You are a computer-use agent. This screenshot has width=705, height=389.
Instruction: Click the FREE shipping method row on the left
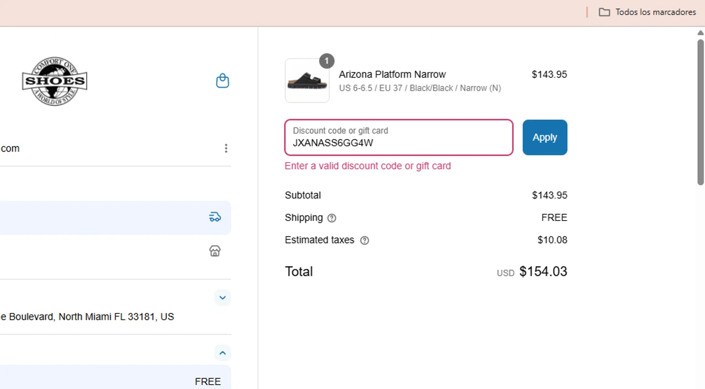pos(115,377)
